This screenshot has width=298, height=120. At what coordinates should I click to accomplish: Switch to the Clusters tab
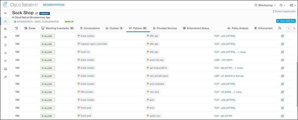pyautogui.click(x=114, y=28)
